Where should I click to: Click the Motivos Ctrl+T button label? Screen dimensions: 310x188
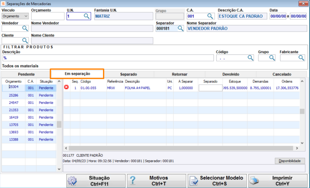(158, 181)
